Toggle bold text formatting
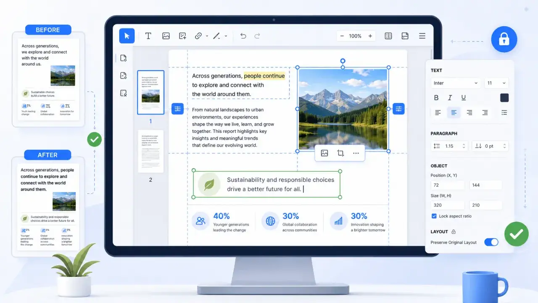The image size is (538, 303). point(436,98)
